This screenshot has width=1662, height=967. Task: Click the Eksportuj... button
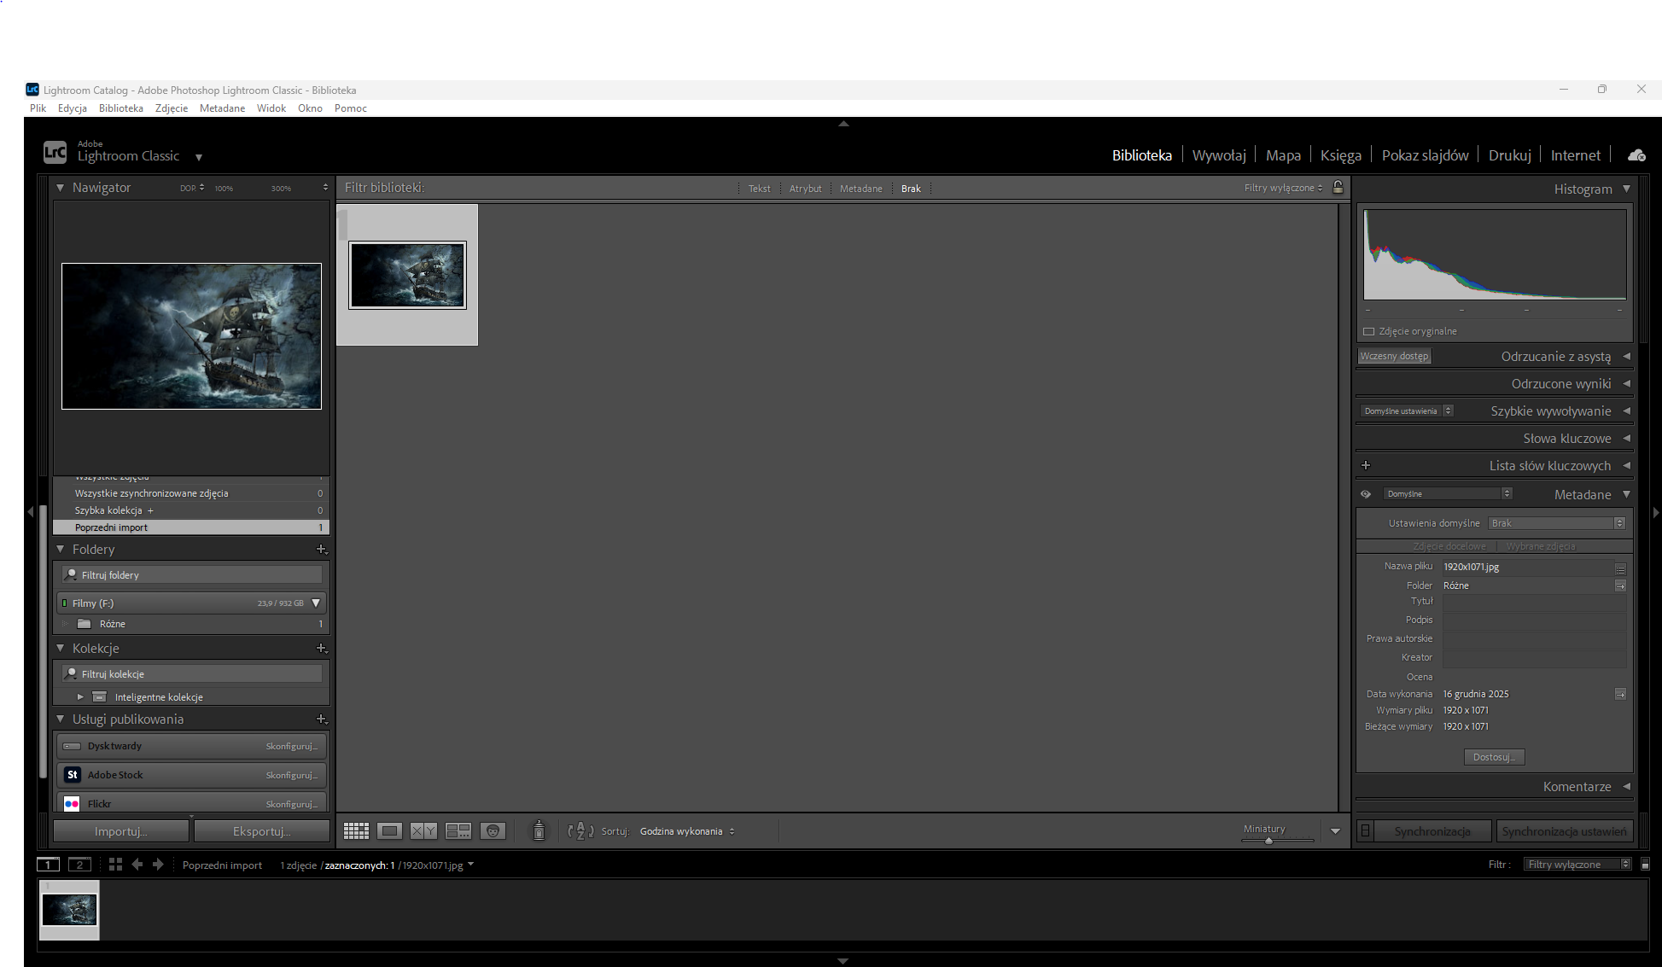262,831
